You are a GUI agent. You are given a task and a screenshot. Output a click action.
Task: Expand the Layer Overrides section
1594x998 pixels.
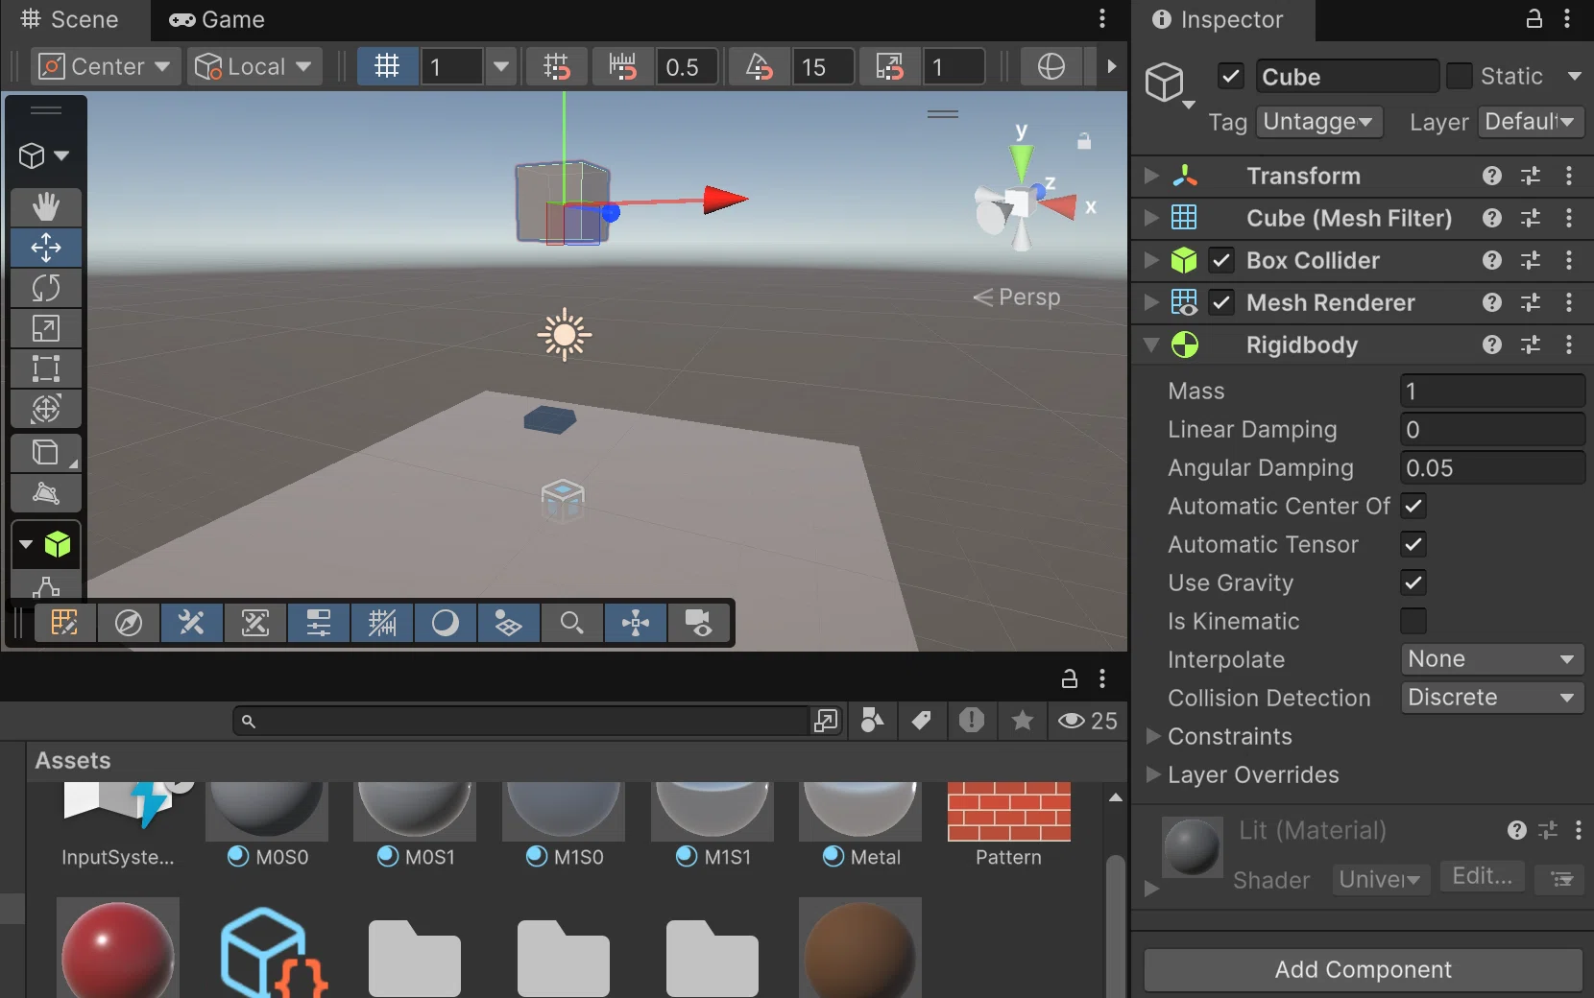click(1153, 774)
